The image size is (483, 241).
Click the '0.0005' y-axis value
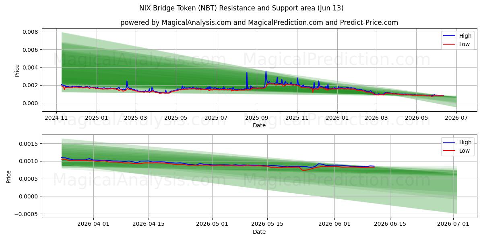(29, 179)
